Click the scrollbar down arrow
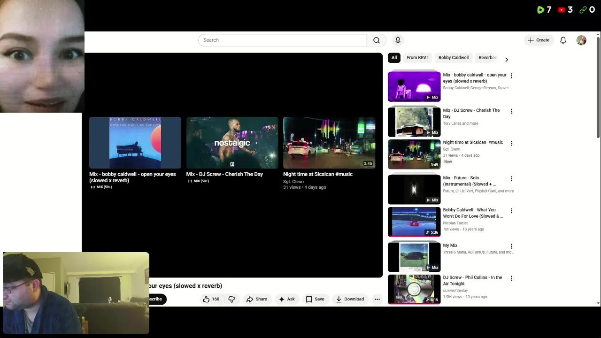 pos(598,303)
